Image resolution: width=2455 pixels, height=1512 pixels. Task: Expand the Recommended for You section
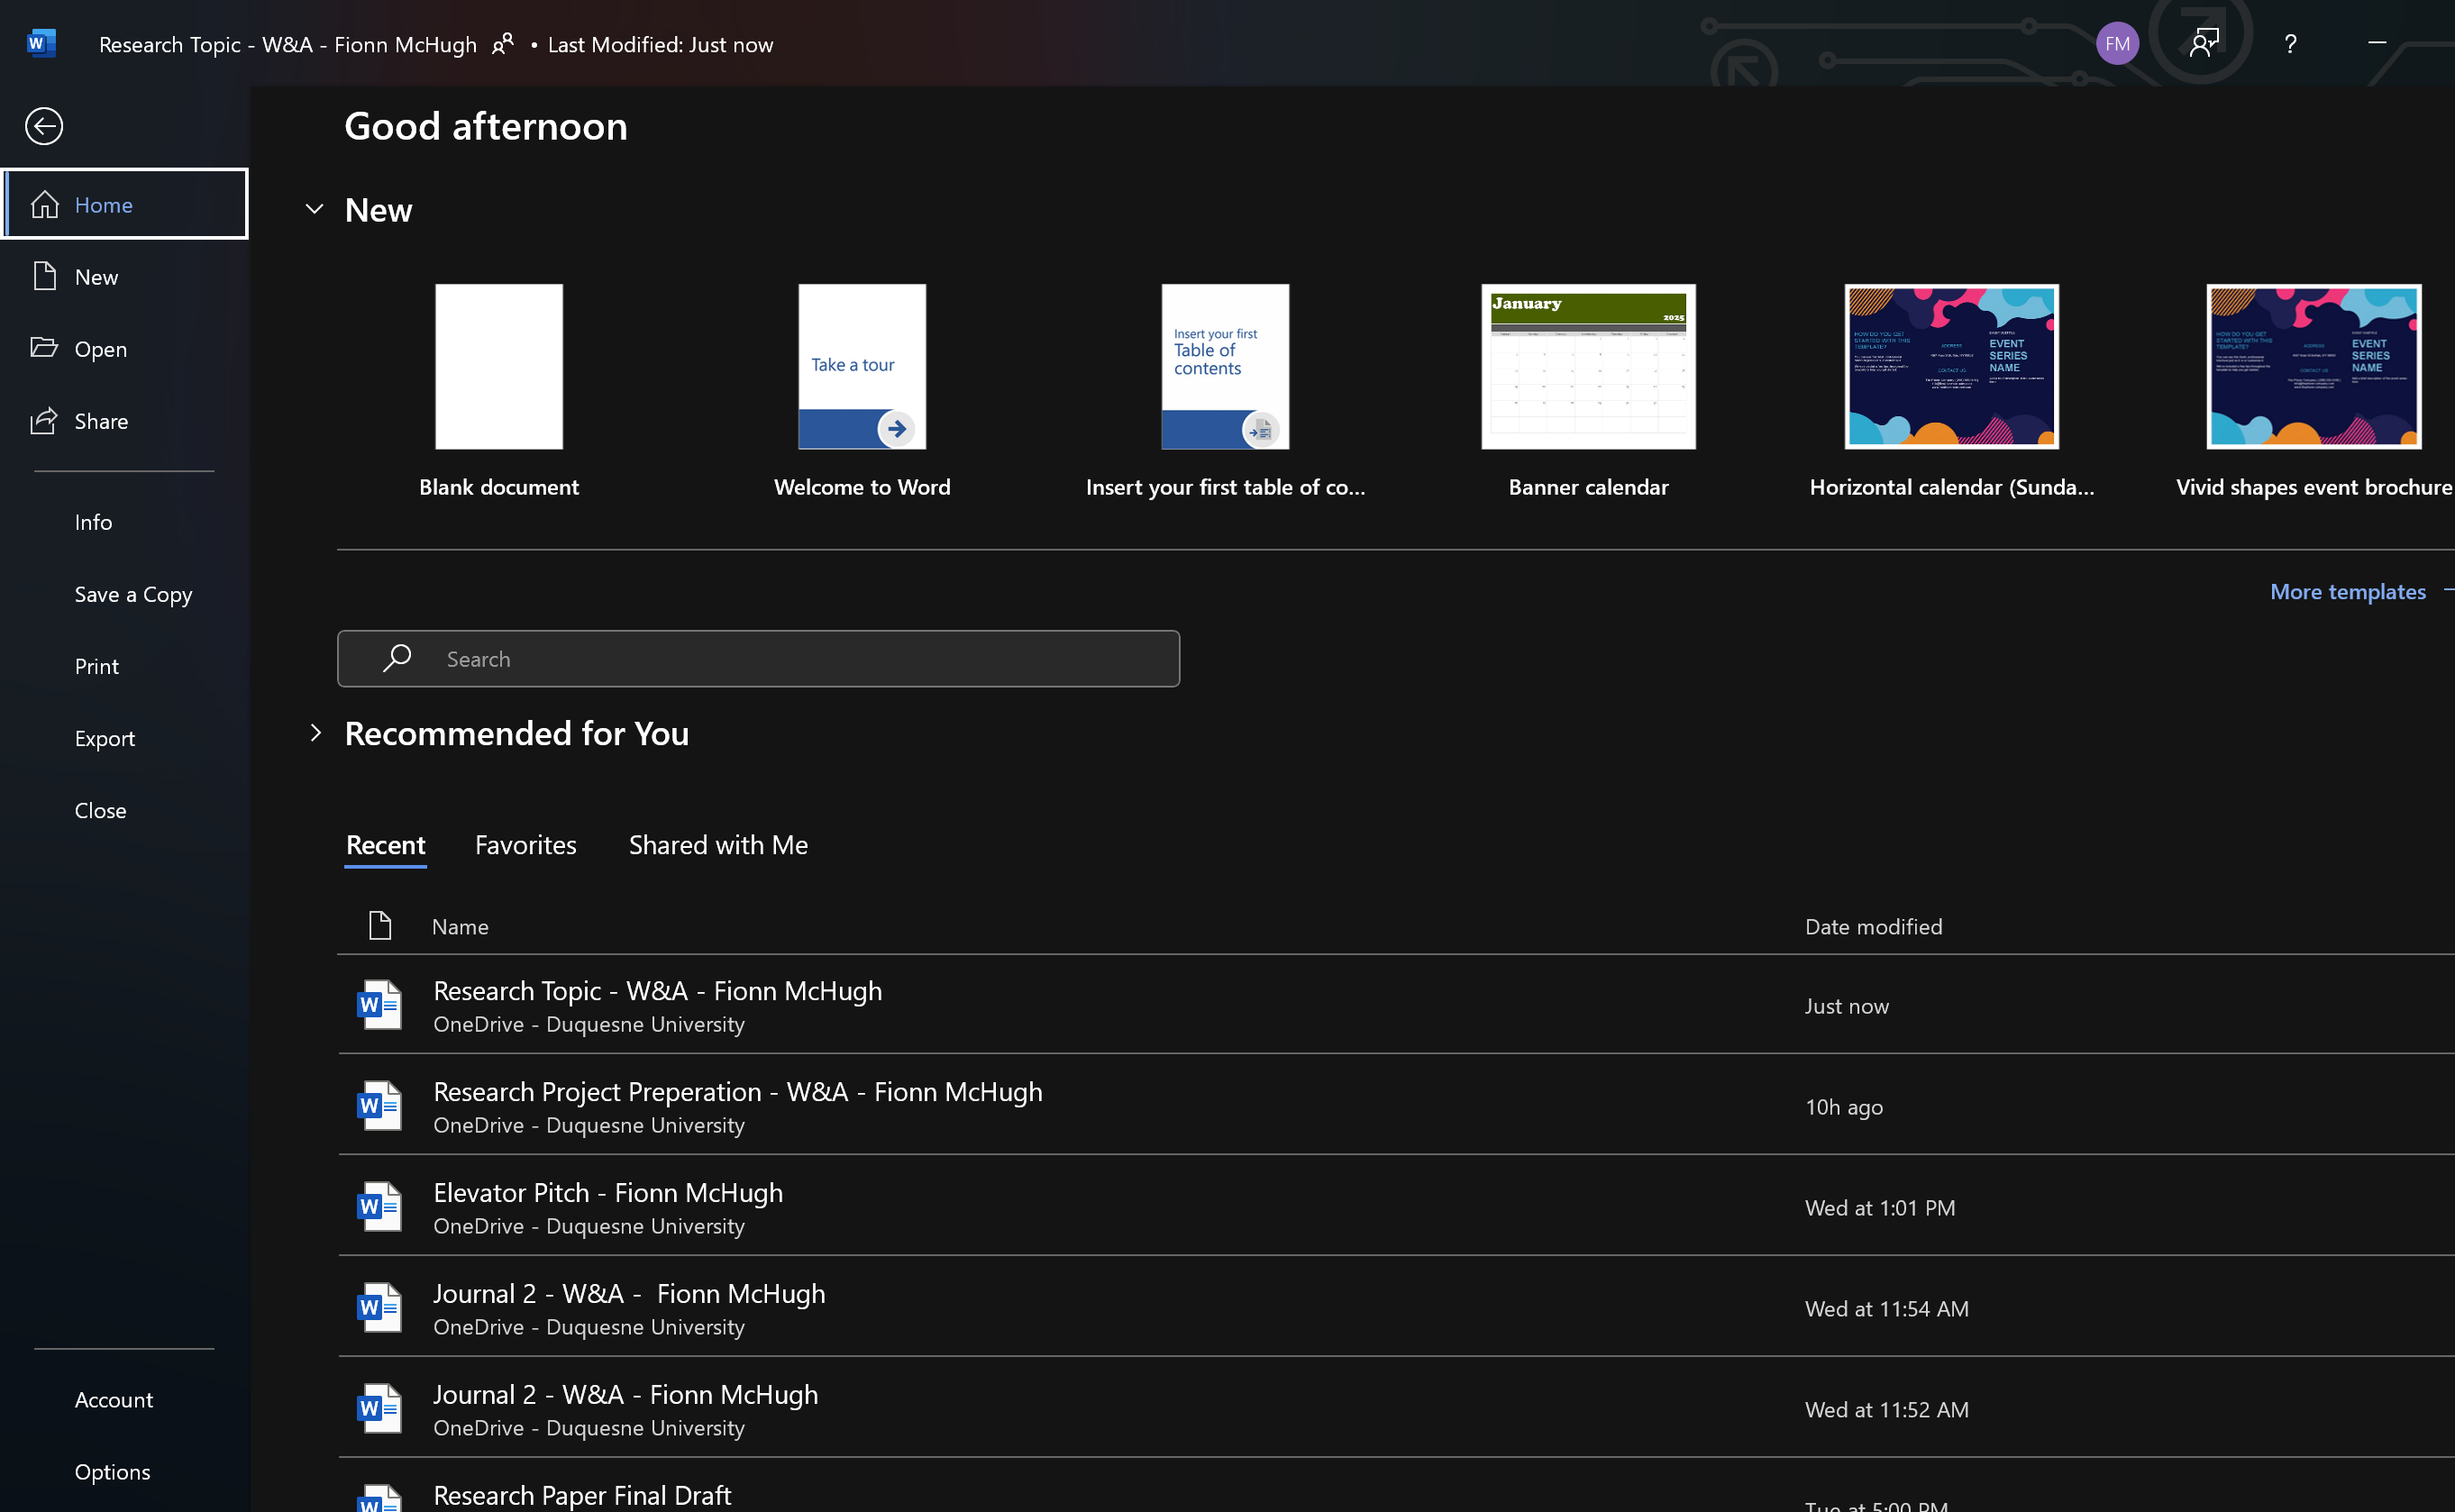(x=315, y=733)
